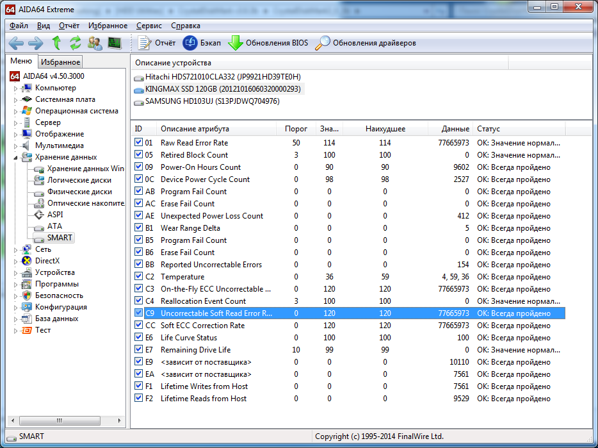Select the Hitachi HDS721010CLA332 drive
This screenshot has width=598, height=448.
[x=218, y=77]
